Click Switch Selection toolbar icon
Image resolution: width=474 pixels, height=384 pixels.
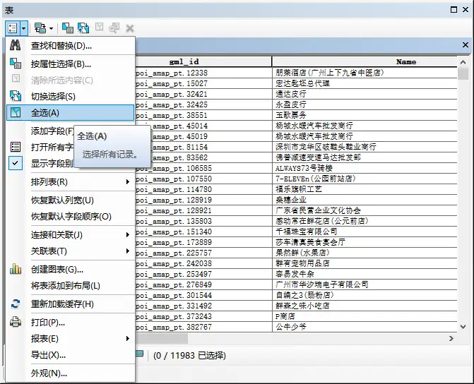(x=83, y=28)
